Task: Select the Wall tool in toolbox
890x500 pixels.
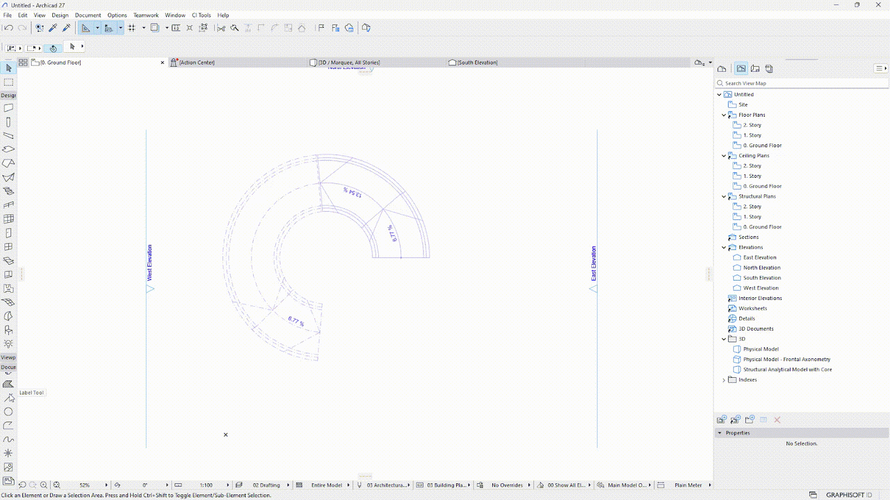Action: pos(8,108)
